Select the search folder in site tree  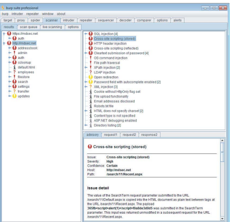click(x=23, y=82)
